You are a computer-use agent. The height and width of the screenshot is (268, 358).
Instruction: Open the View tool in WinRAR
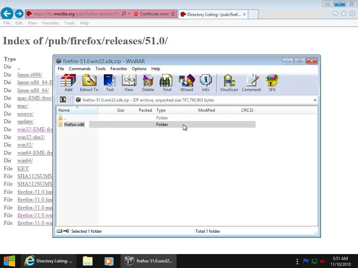(129, 83)
